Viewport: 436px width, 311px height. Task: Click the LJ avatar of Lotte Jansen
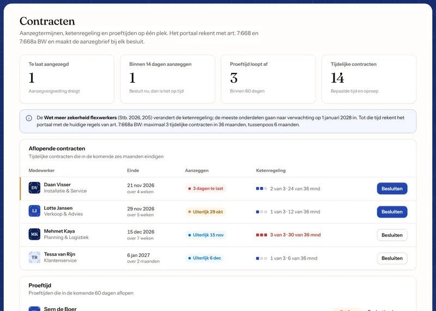[34, 211]
